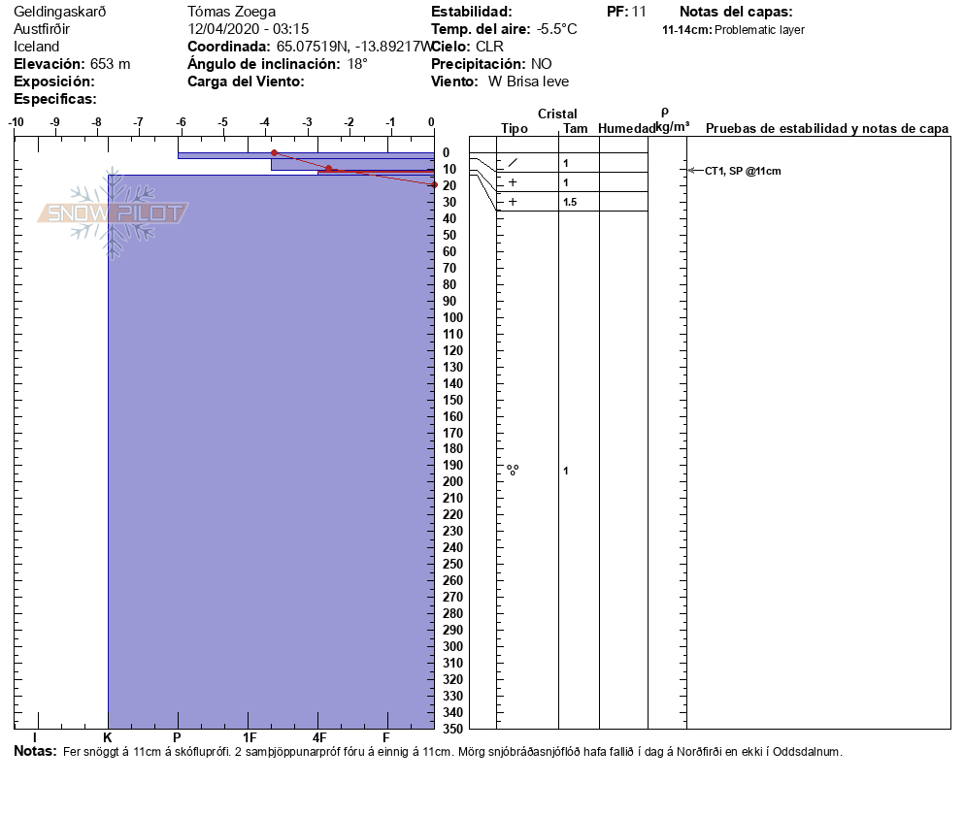This screenshot has width=965, height=815.
Task: Click the 200 depth label on the depth scale
Action: coord(453,481)
